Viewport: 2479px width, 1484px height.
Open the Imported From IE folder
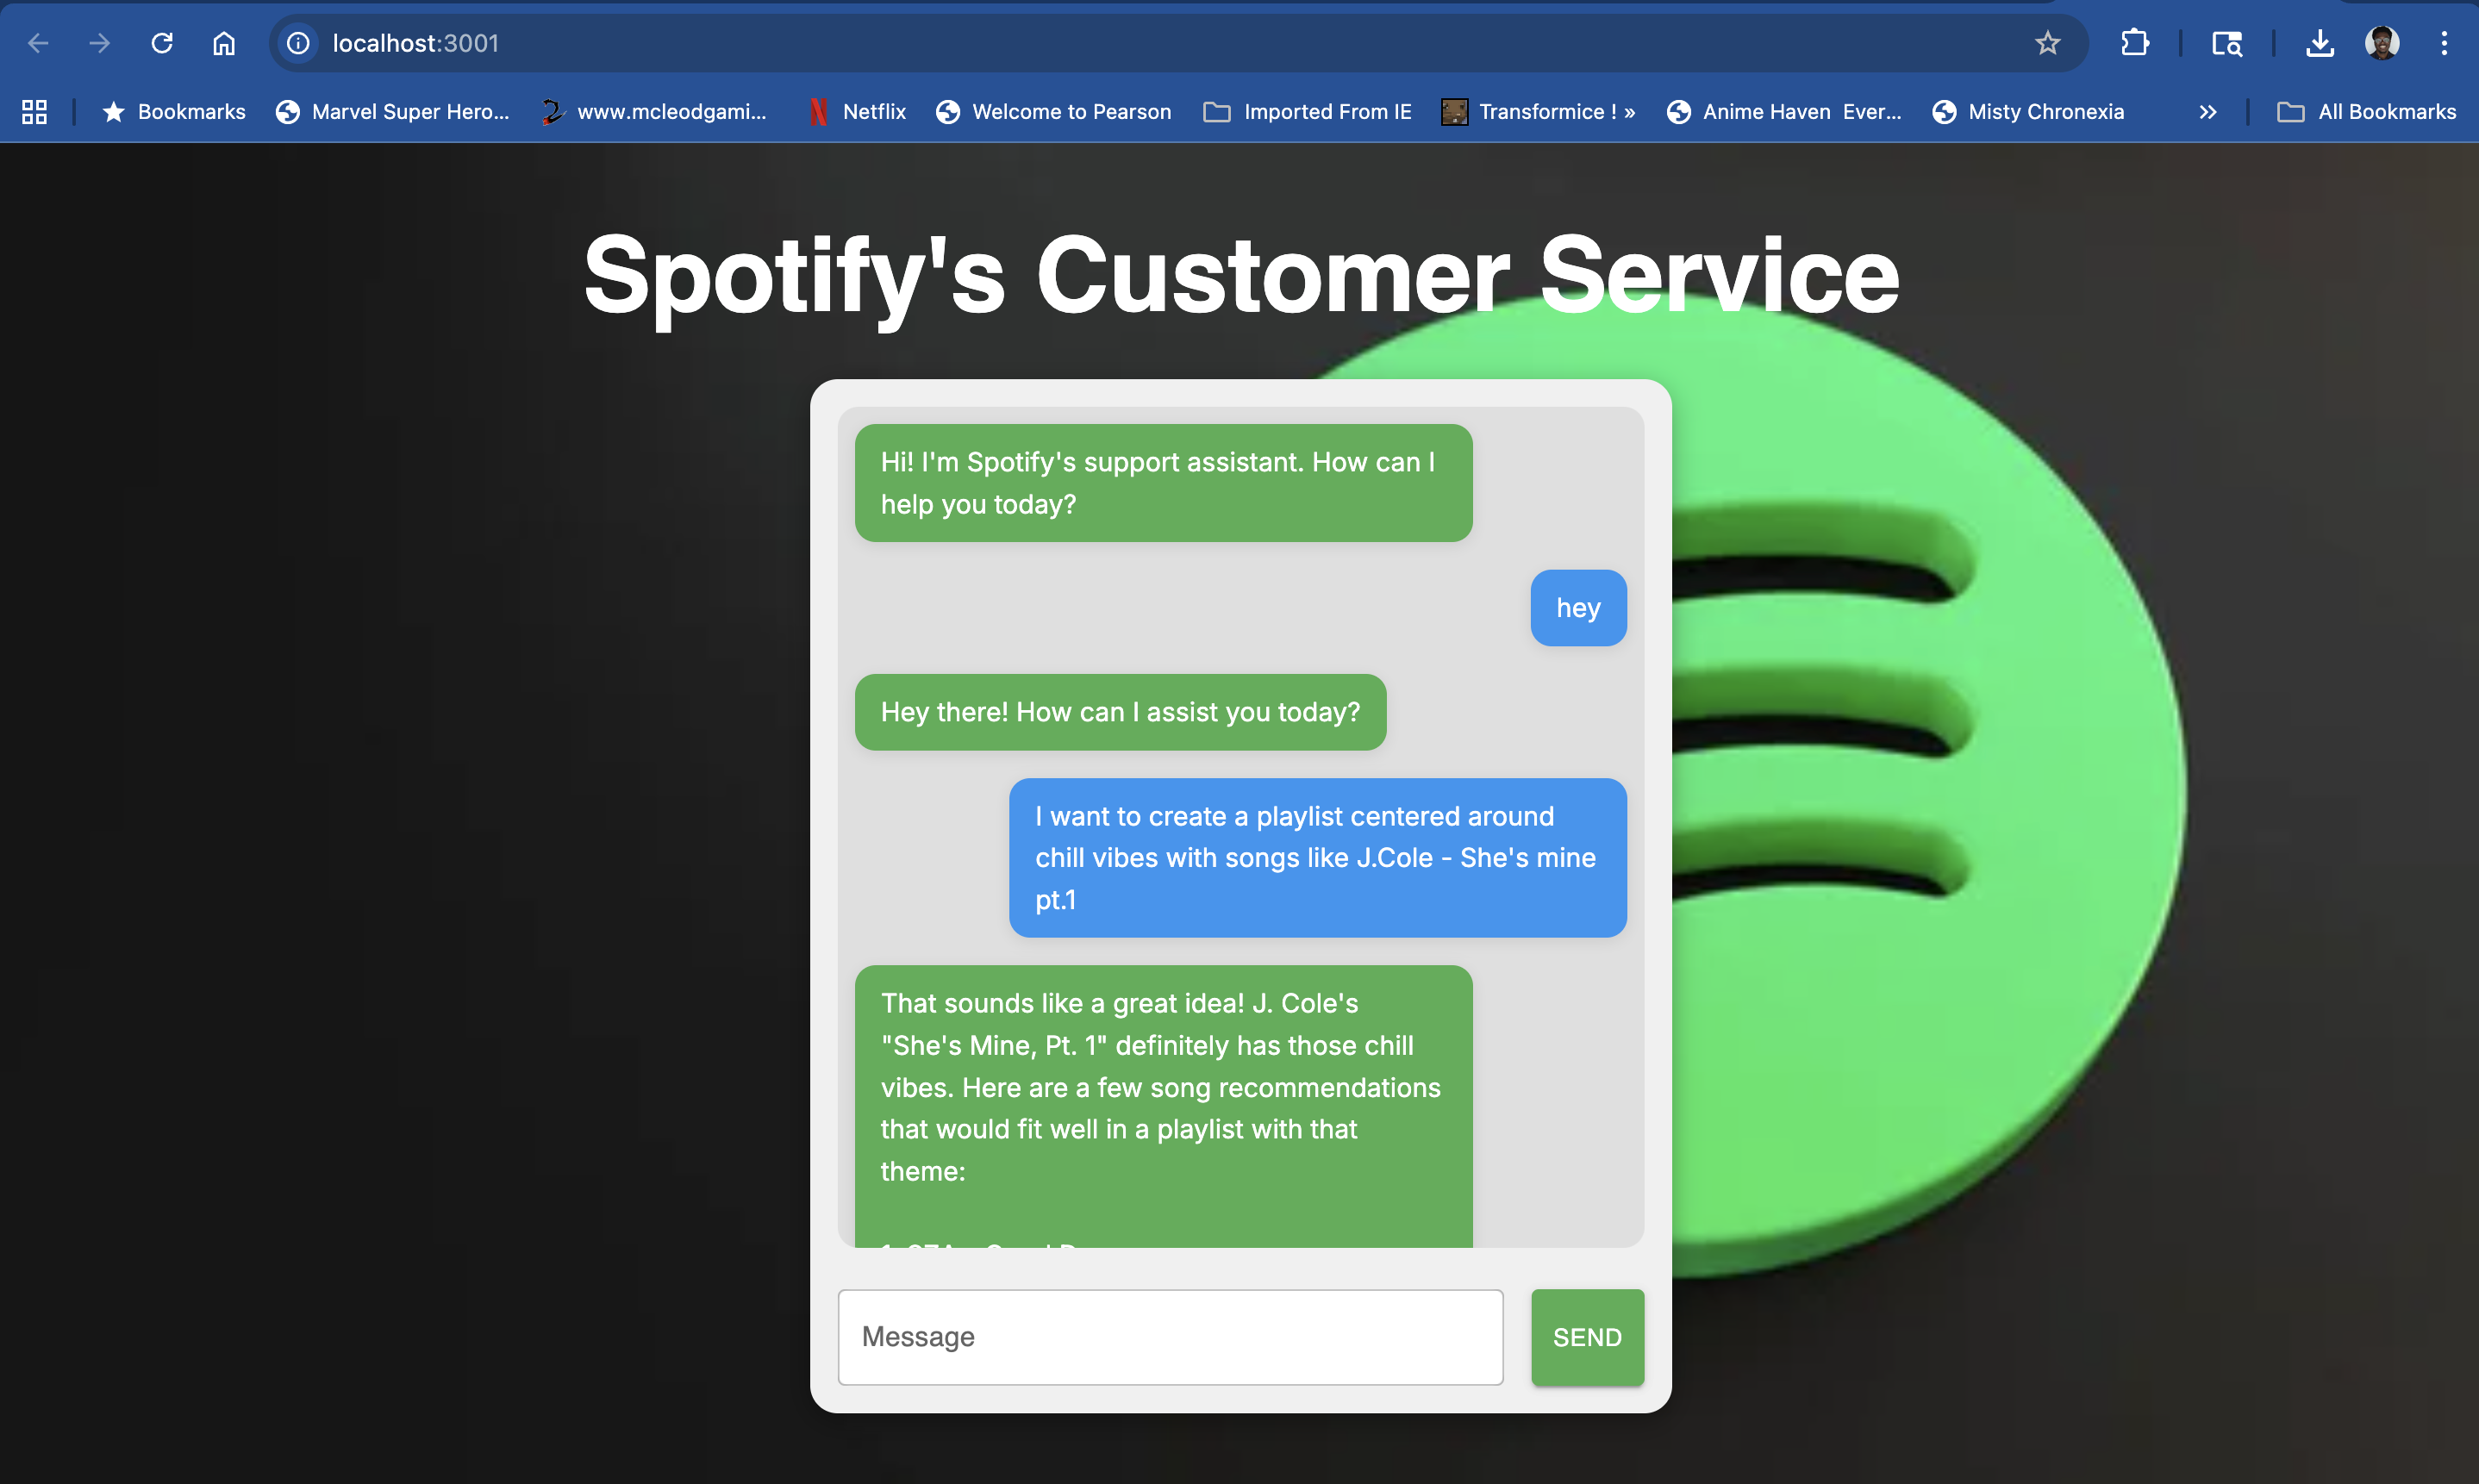click(x=1307, y=111)
